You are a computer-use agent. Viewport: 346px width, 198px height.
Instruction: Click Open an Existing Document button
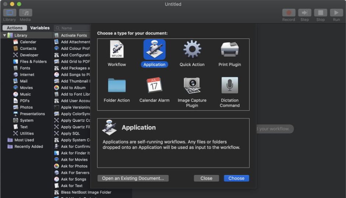[133, 178]
